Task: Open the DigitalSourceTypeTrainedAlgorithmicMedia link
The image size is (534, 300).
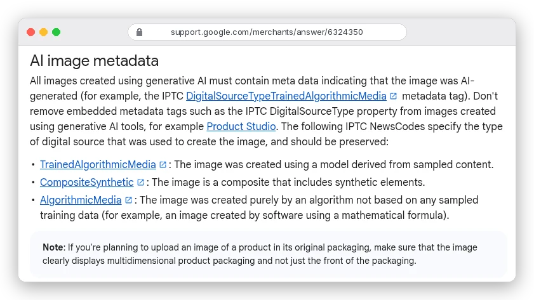Action: point(286,96)
